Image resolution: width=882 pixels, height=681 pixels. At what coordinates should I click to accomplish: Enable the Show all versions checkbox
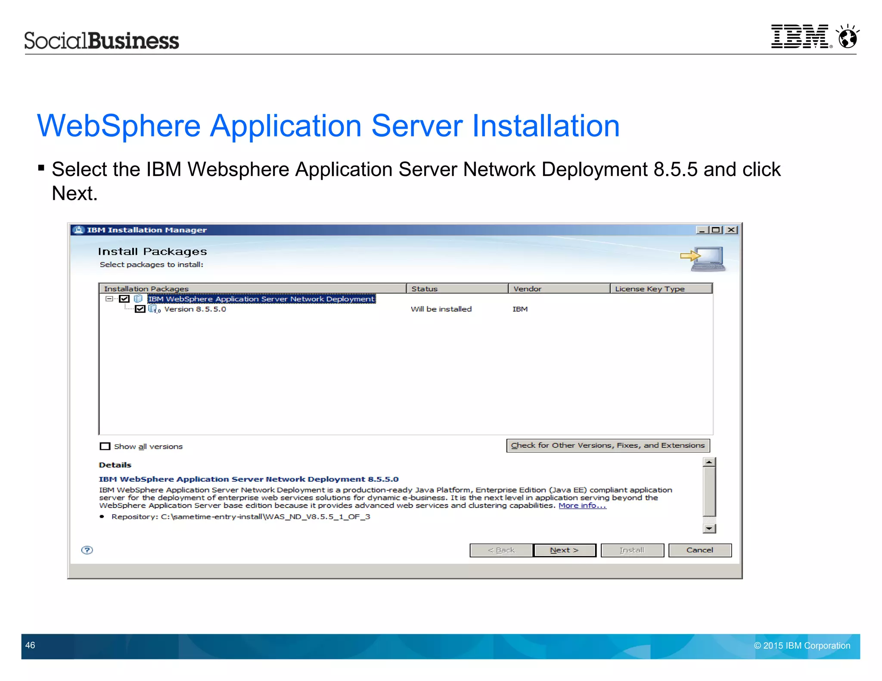105,446
